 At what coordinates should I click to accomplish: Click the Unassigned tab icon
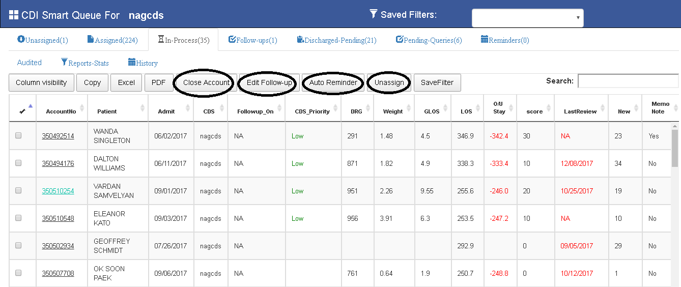point(21,39)
